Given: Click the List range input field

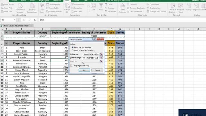Looking at the screenshot, I should coord(91,54).
